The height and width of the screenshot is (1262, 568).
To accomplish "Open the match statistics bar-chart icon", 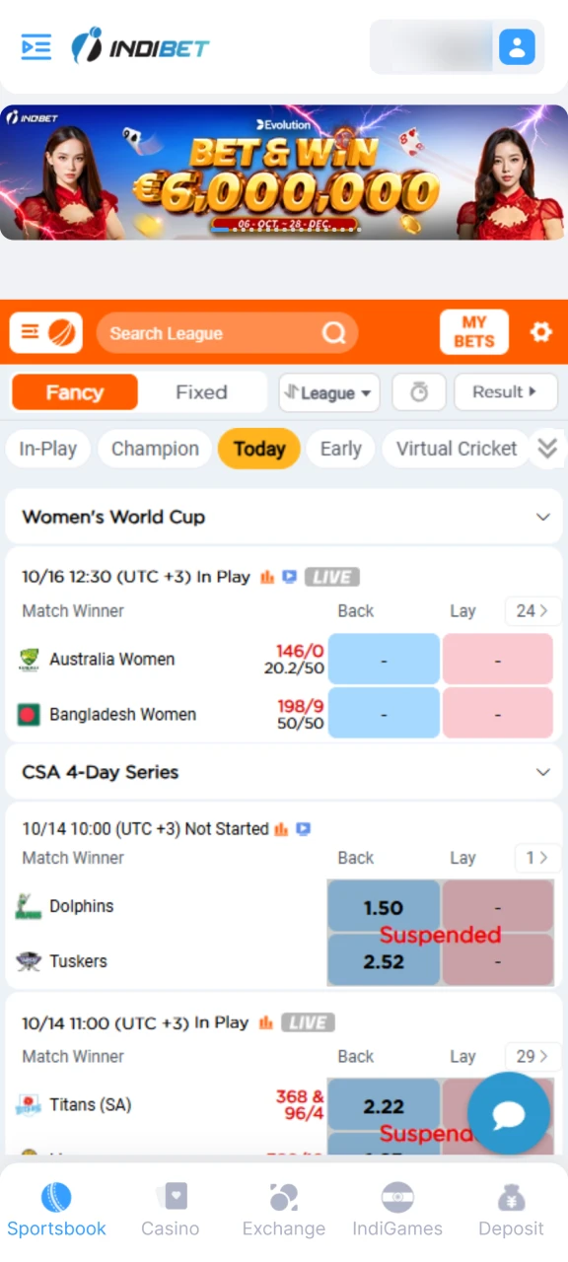I will 266,577.
